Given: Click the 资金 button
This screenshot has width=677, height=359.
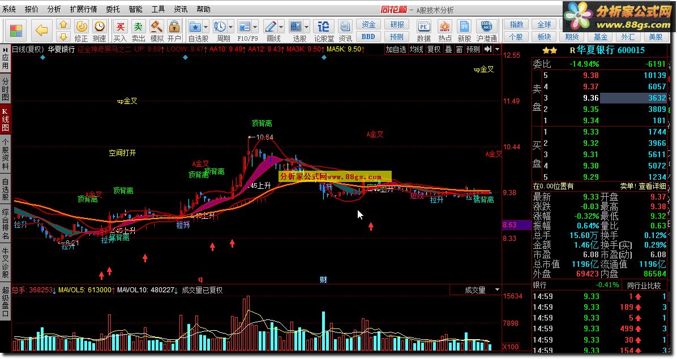Looking at the screenshot, I should point(369,24).
